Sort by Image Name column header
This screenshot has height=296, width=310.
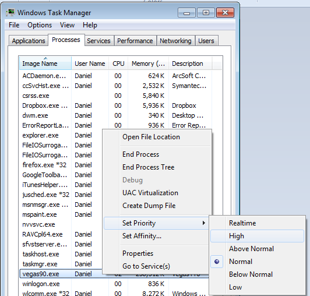click(x=45, y=64)
